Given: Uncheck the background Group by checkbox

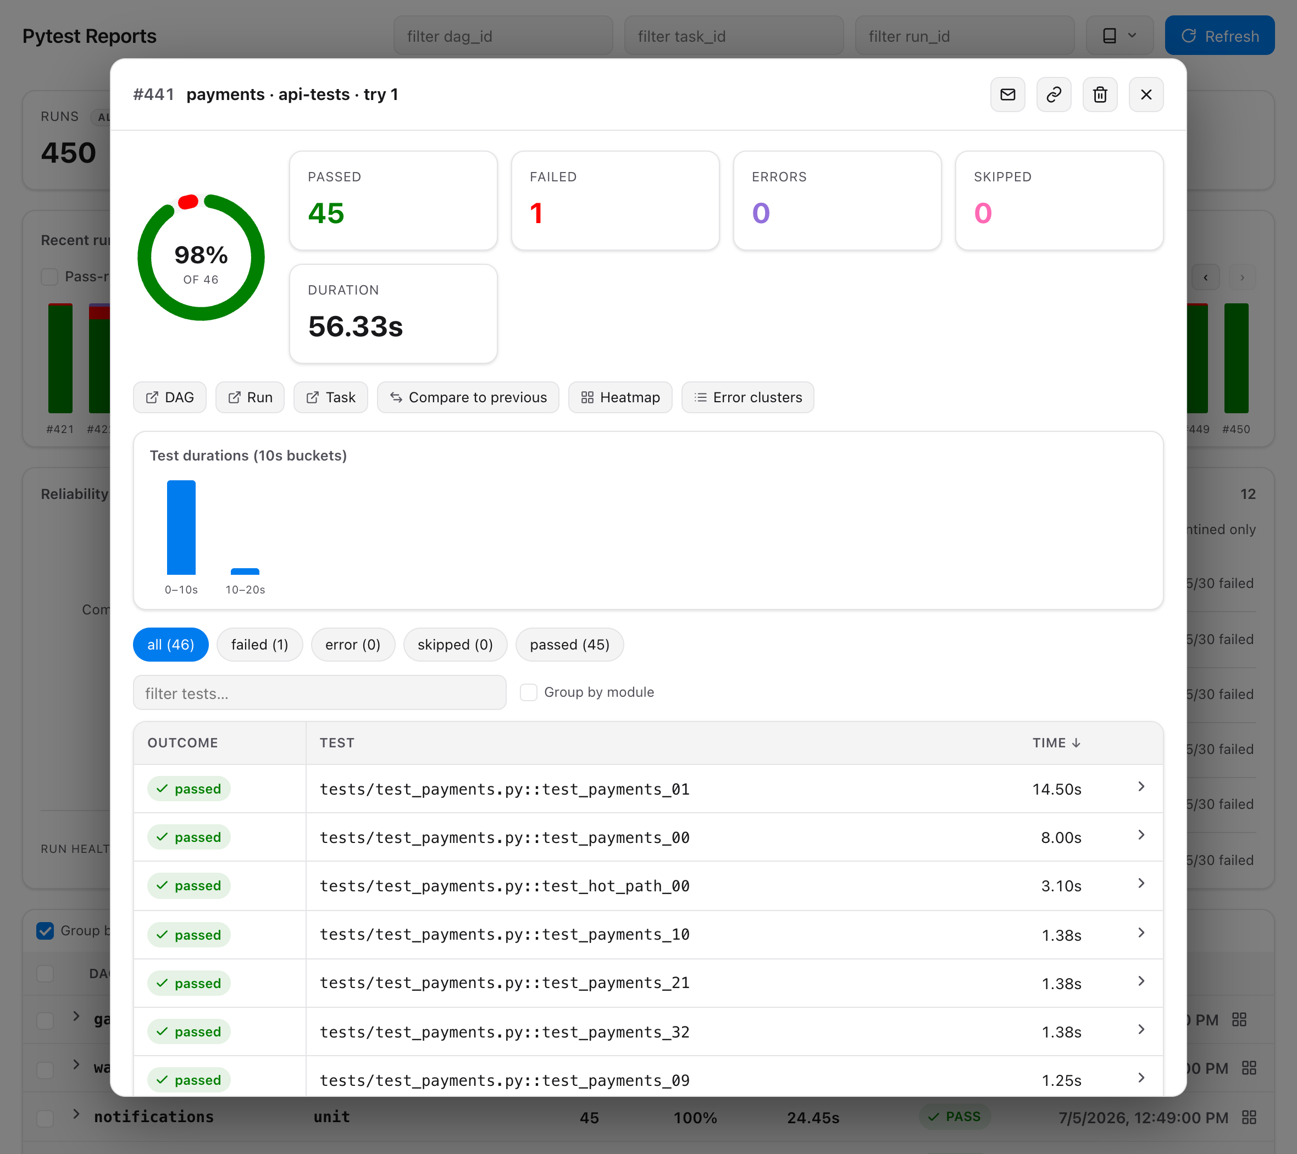Looking at the screenshot, I should coord(45,931).
